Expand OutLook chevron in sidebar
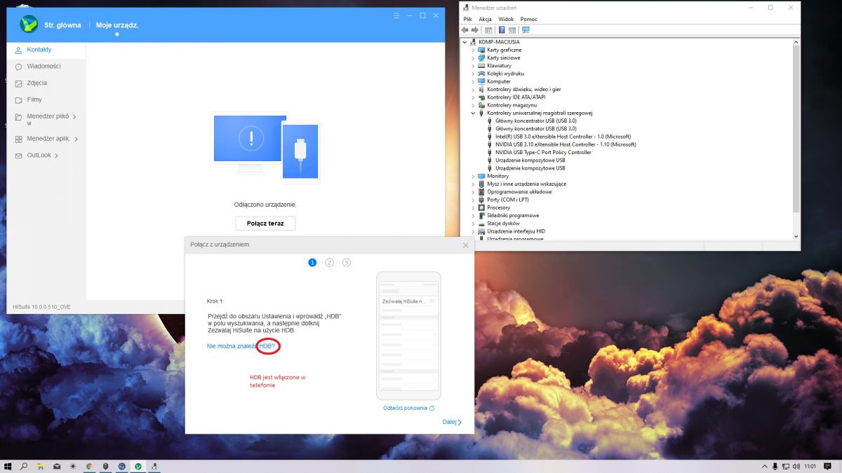The height and width of the screenshot is (473, 842). click(x=56, y=156)
